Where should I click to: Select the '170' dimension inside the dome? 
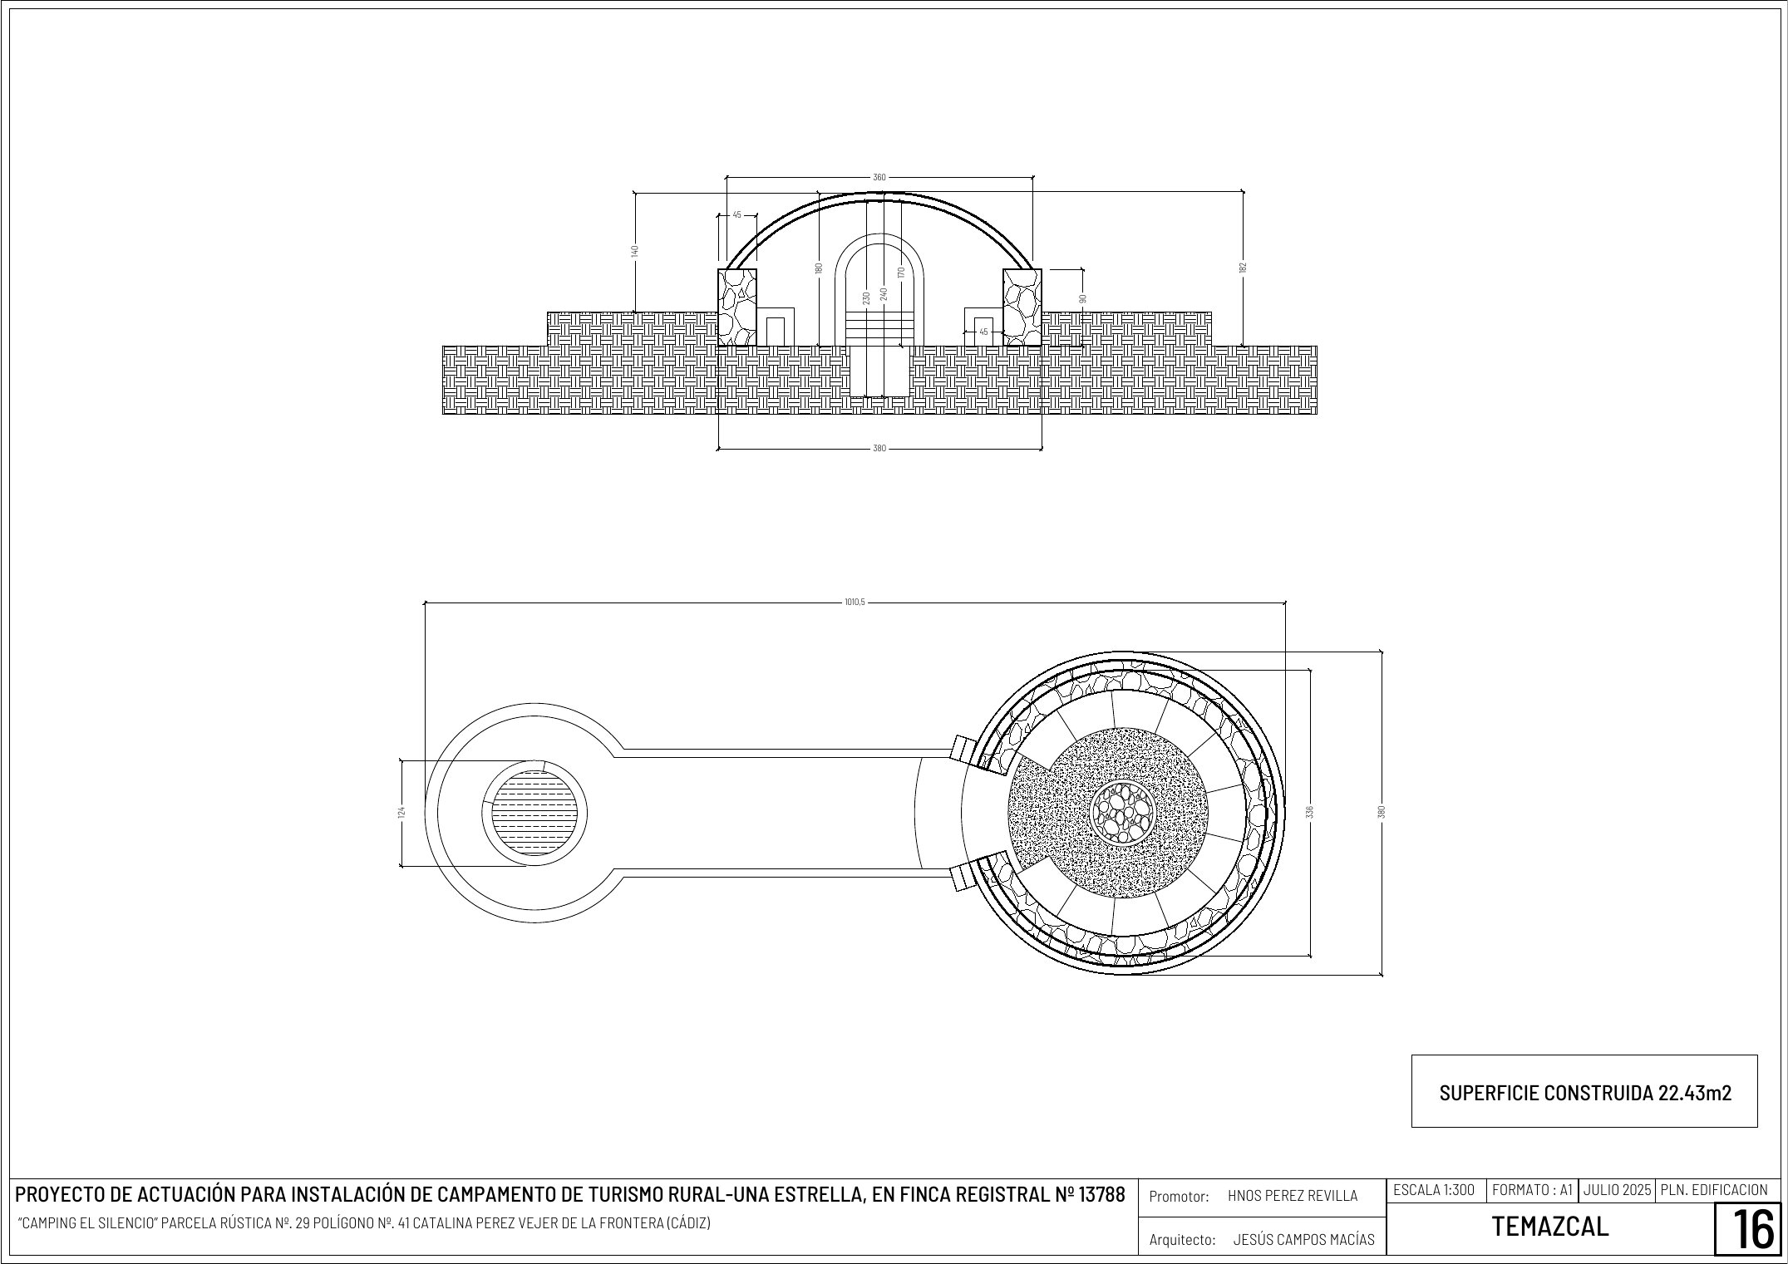pos(900,272)
